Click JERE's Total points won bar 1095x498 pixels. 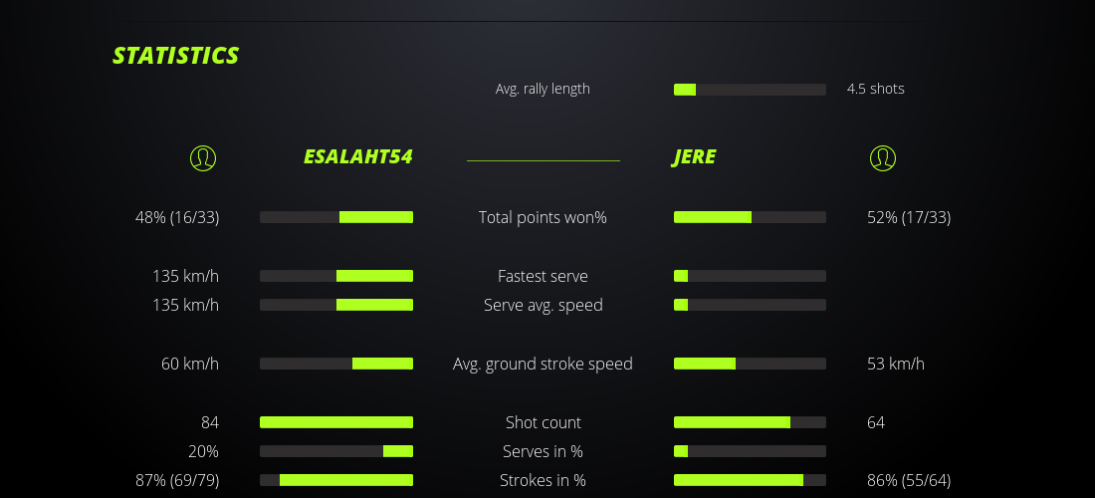click(750, 217)
